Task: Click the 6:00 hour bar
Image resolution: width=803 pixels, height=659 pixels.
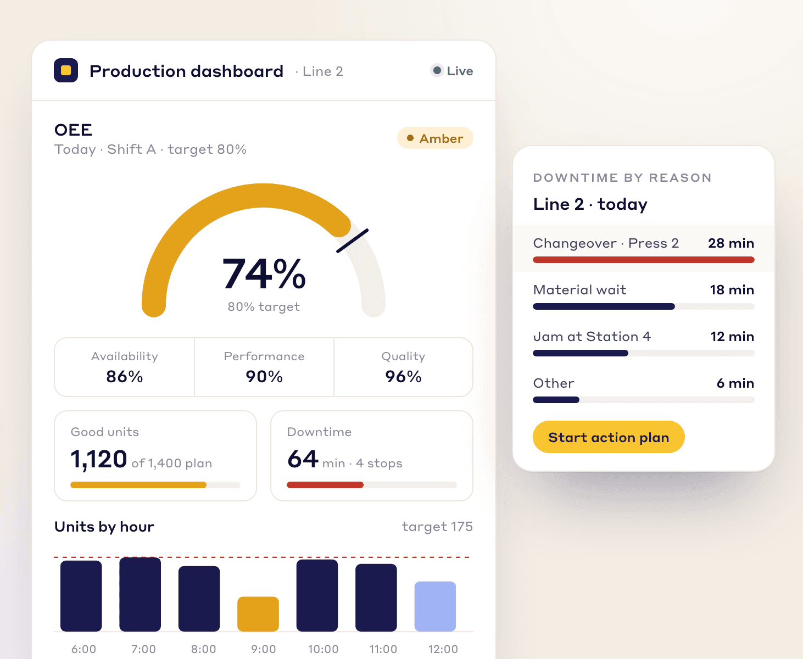Action: pyautogui.click(x=81, y=596)
